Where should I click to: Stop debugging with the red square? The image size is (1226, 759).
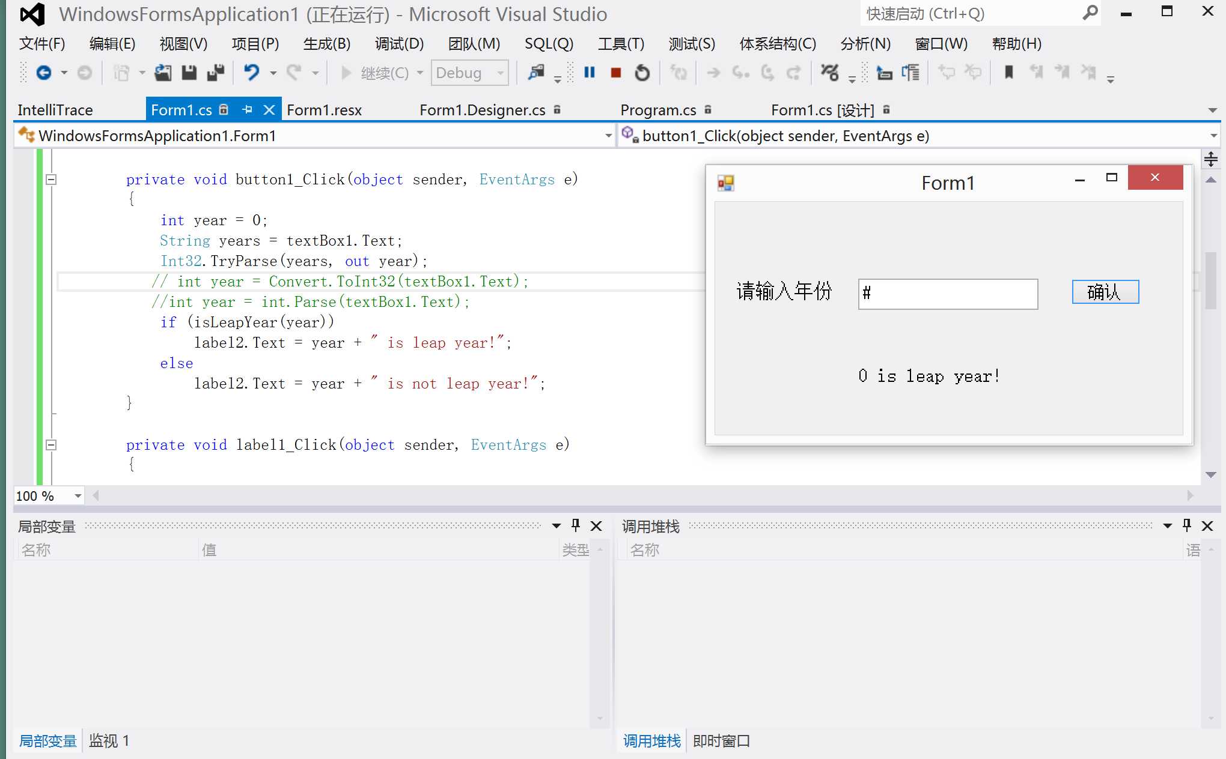click(x=616, y=73)
